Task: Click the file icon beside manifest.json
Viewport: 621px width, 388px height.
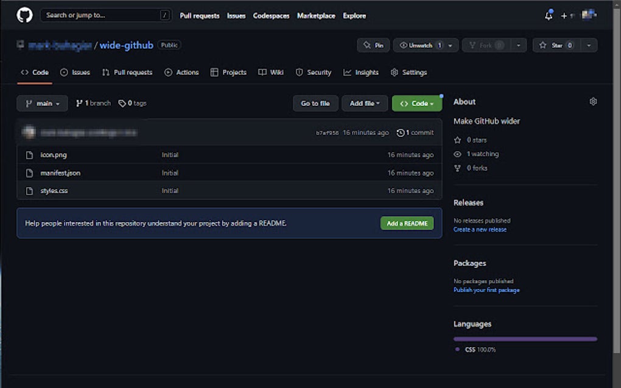Action: [x=29, y=173]
